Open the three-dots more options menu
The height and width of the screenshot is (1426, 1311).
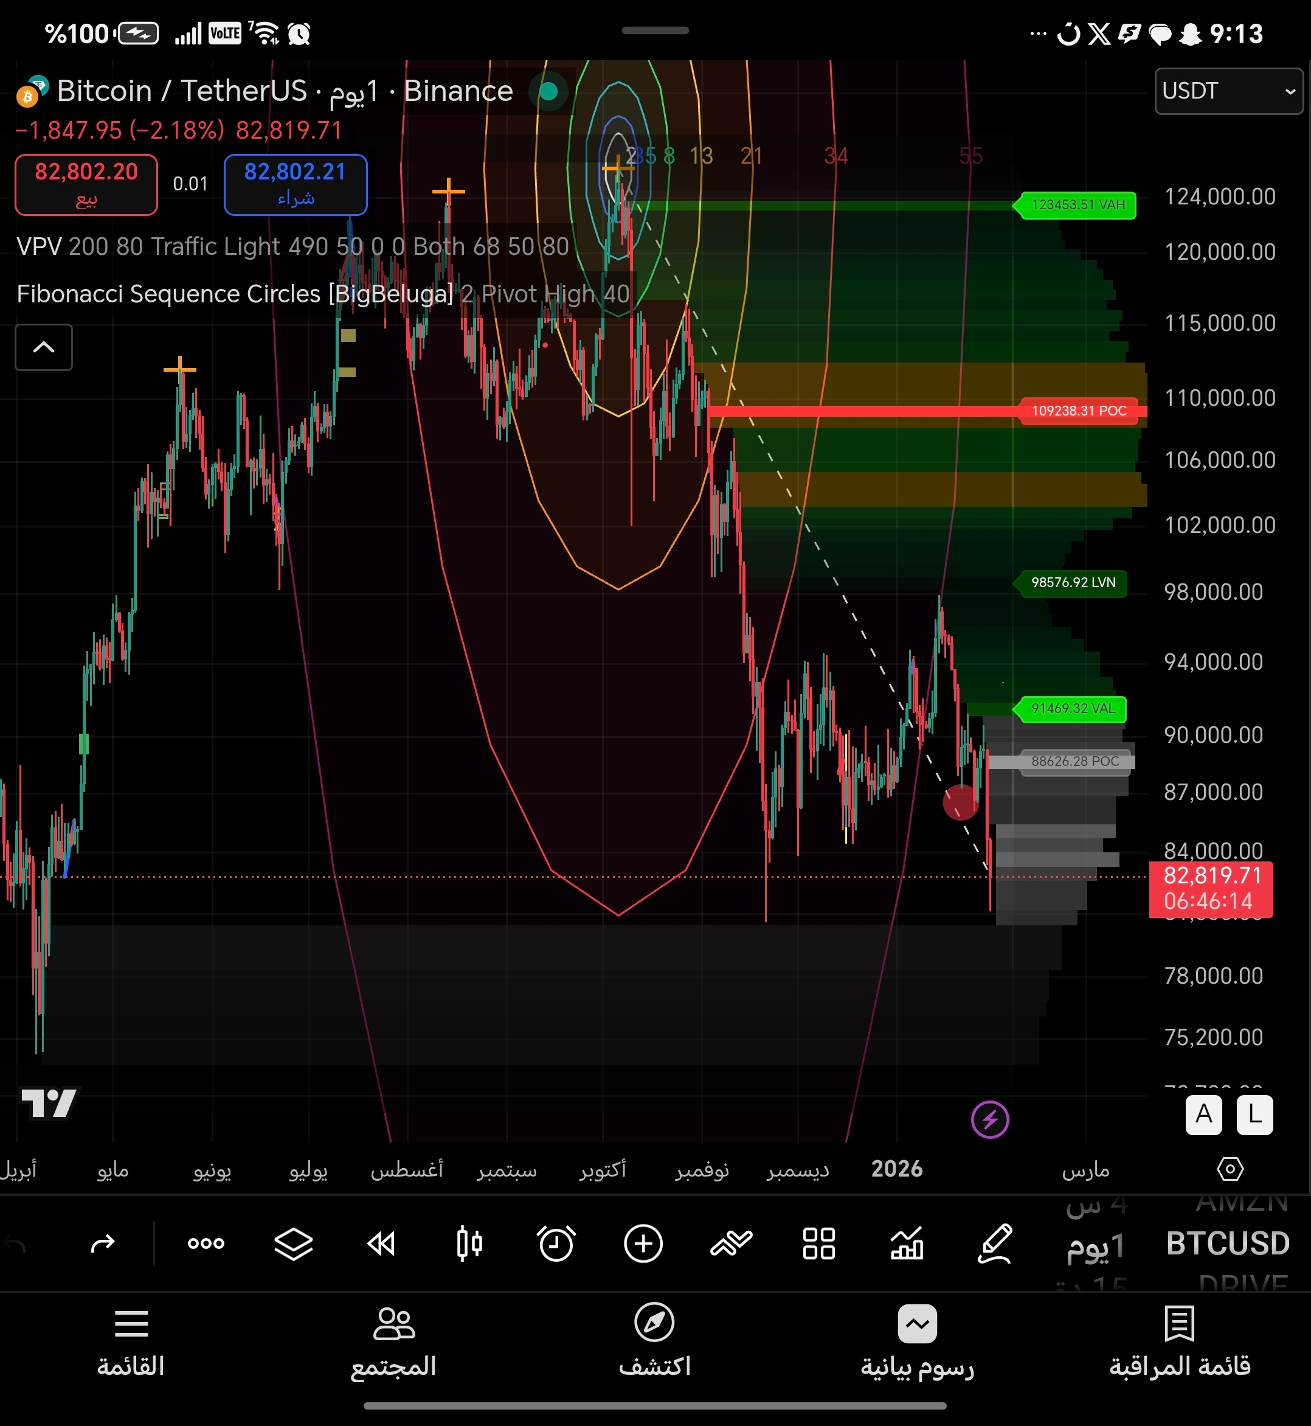point(206,1243)
